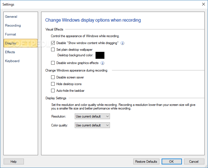Toggle Auto-hide the taskbar checkbox
Image resolution: width=208 pixels, height=168 pixels.
(x=53, y=91)
